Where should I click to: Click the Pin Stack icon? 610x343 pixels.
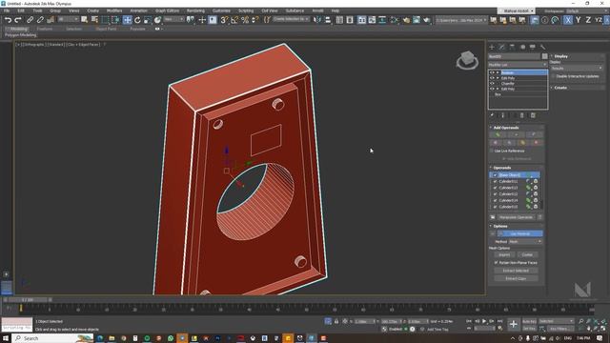[492, 115]
